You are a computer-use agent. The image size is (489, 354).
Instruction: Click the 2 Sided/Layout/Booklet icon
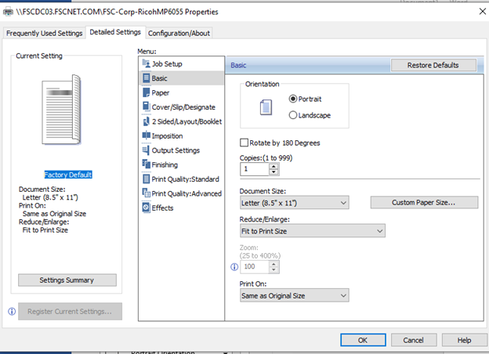click(146, 121)
